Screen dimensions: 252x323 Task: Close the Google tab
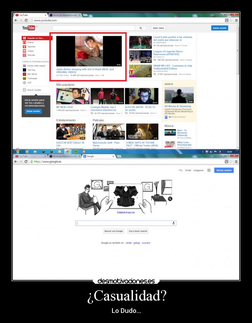[x=113, y=156]
